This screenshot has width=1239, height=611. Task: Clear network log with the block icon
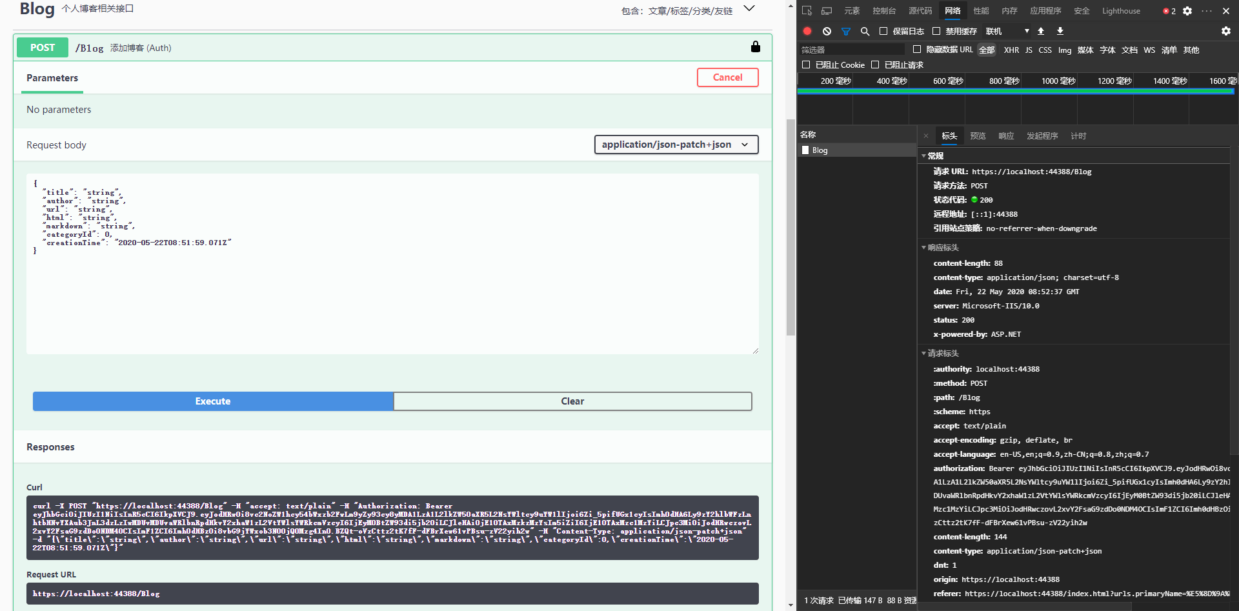[x=827, y=31]
